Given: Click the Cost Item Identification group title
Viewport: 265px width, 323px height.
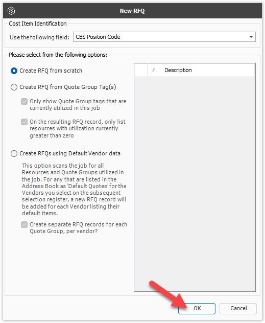Looking at the screenshot, I should pos(38,24).
